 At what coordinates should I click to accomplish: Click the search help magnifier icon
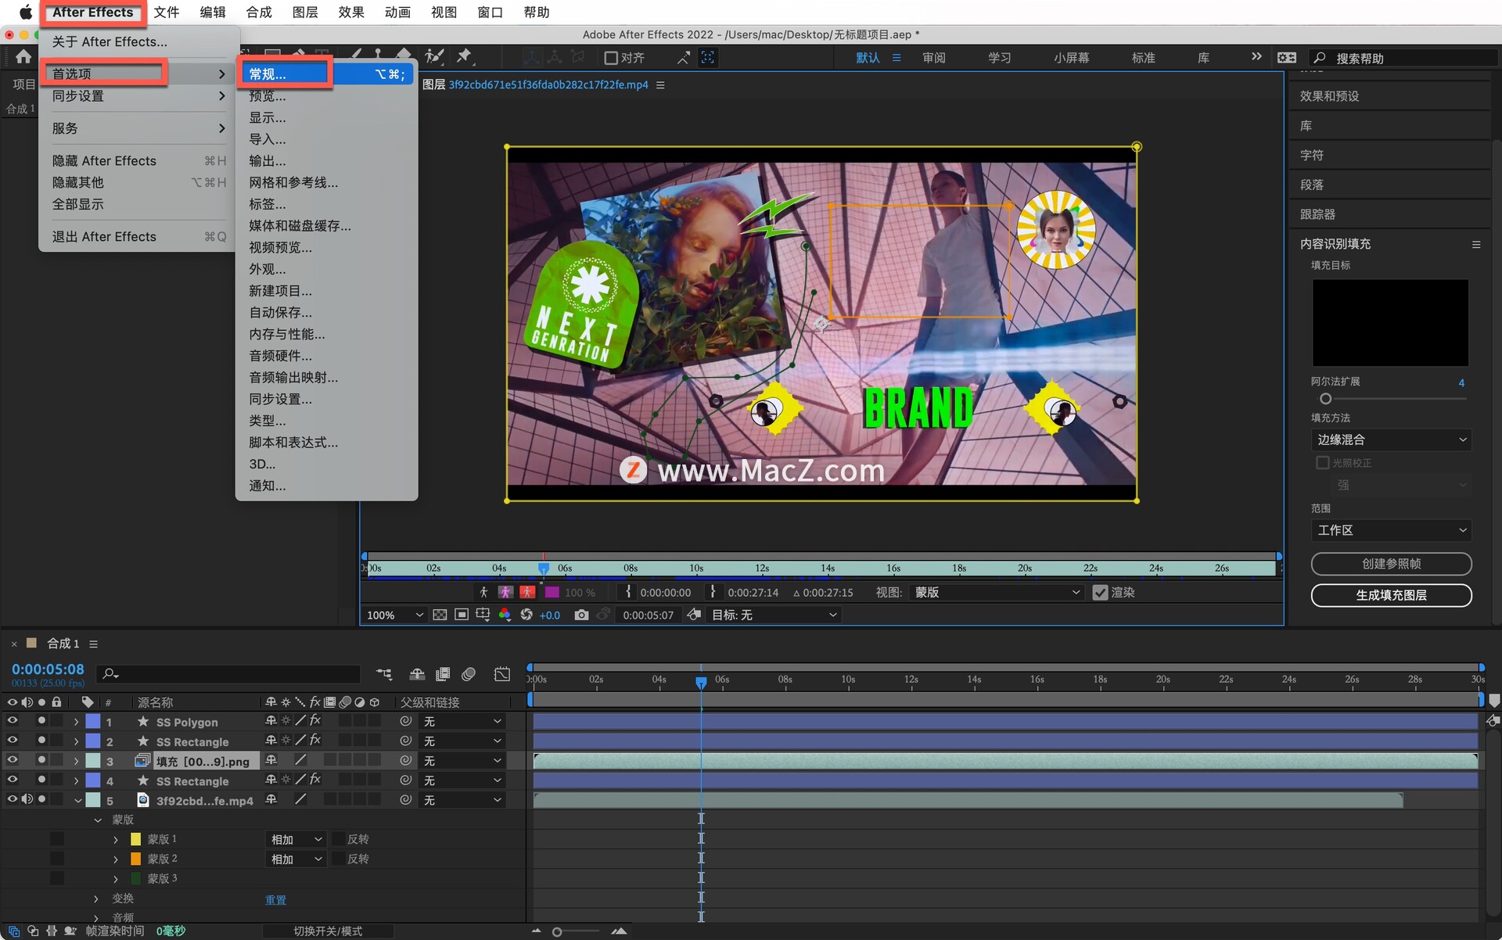coord(1320,58)
